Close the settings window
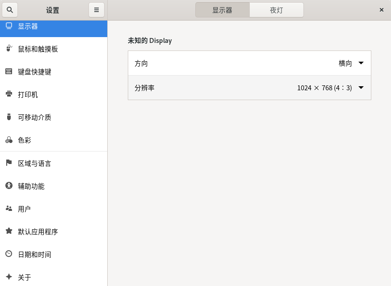391x286 pixels. tap(381, 10)
